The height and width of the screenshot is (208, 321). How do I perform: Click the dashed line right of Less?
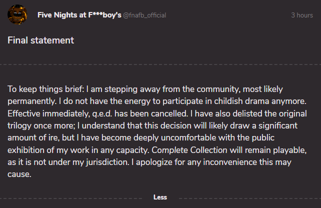click(250, 198)
